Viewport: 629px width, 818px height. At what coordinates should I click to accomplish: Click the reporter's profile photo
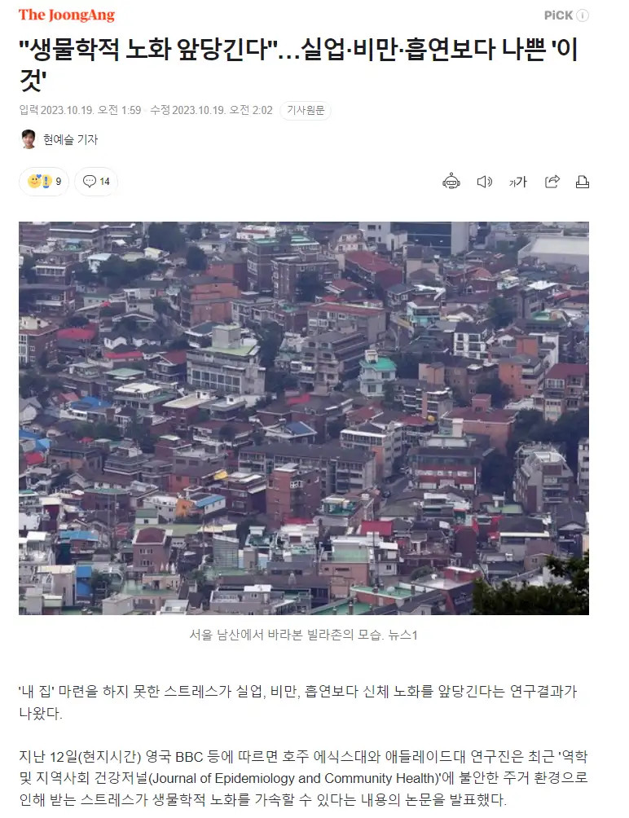pyautogui.click(x=29, y=139)
